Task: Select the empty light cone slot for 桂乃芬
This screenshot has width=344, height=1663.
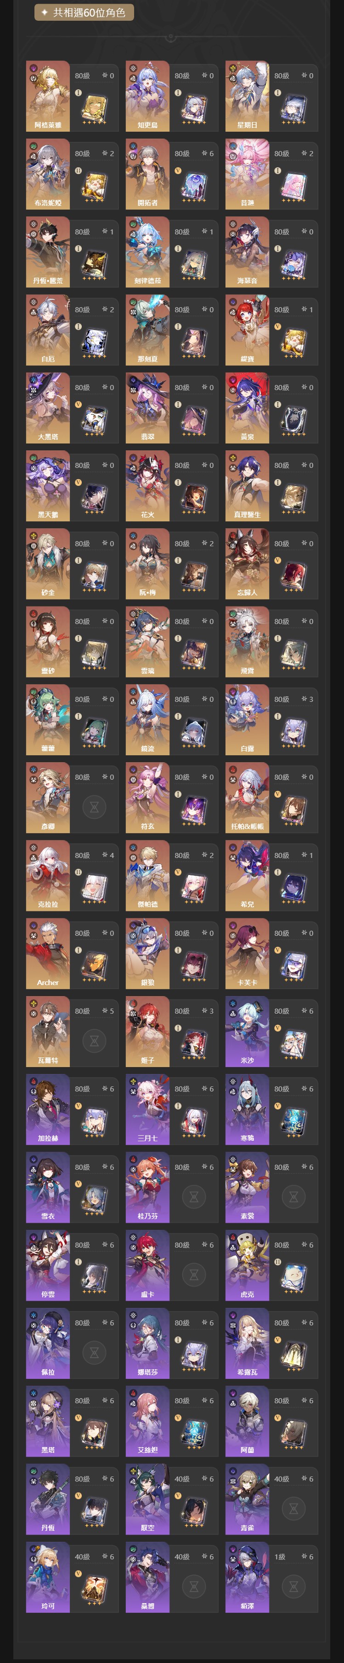Action: pos(194,1197)
